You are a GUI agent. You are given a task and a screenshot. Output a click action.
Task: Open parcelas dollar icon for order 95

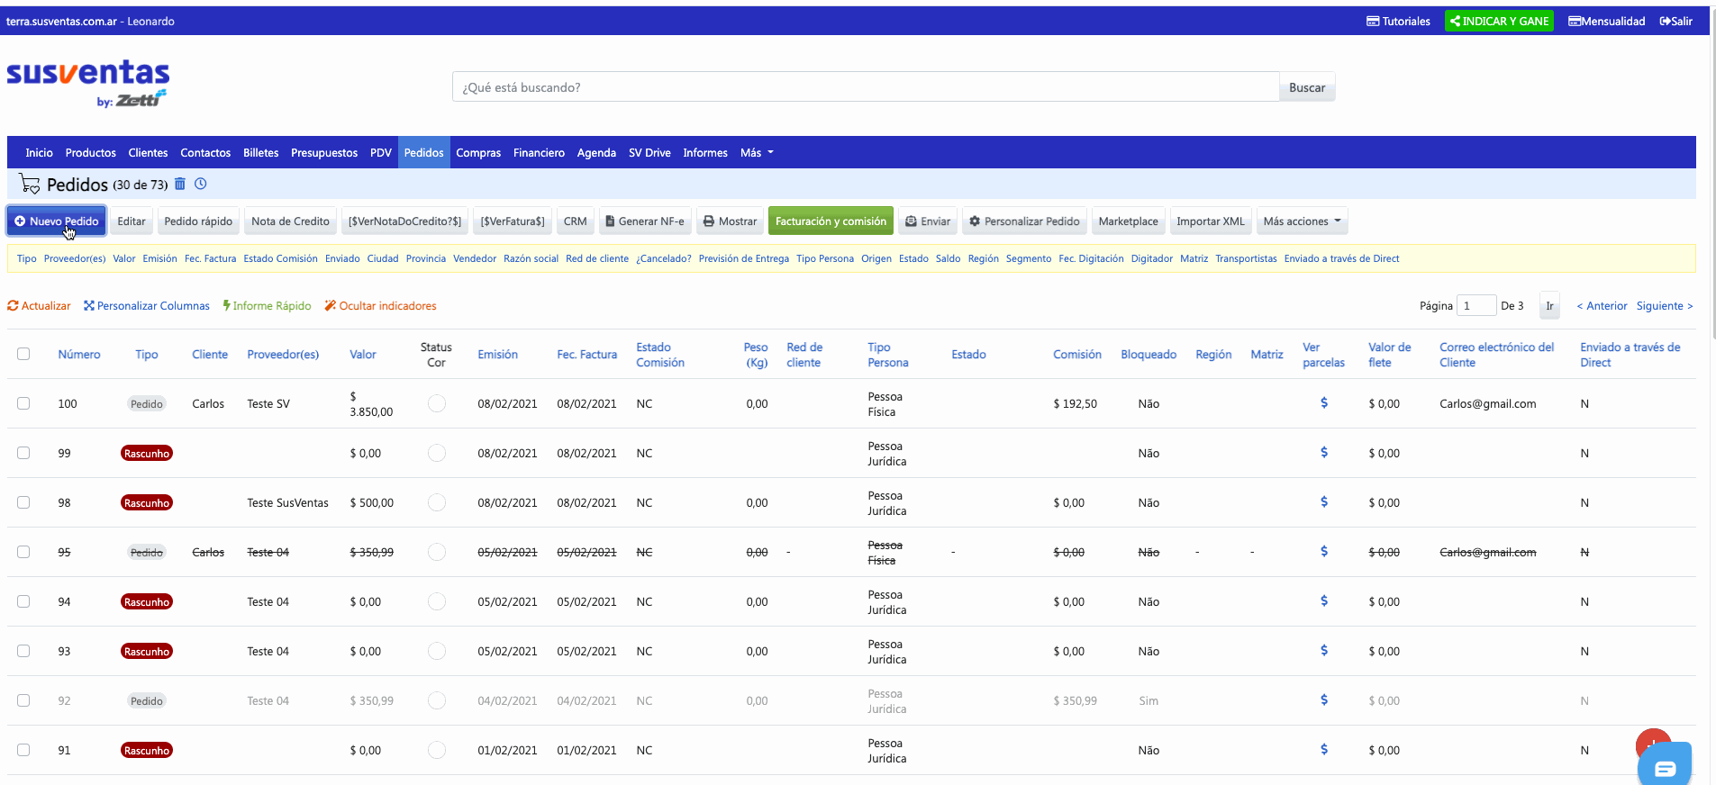coord(1323,552)
